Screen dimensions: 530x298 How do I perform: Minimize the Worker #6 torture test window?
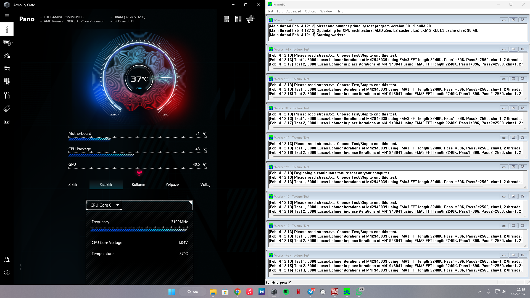(x=504, y=196)
